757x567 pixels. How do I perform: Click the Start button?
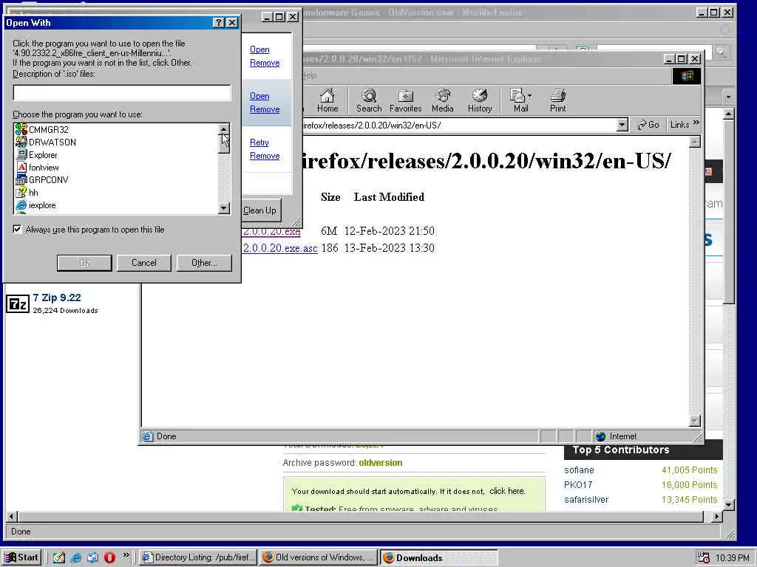point(22,557)
